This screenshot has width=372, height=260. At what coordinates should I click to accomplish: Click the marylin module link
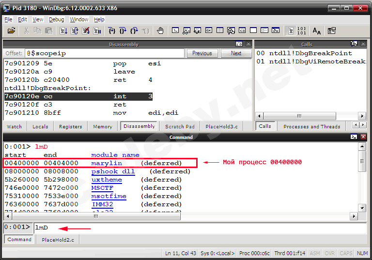(x=107, y=163)
